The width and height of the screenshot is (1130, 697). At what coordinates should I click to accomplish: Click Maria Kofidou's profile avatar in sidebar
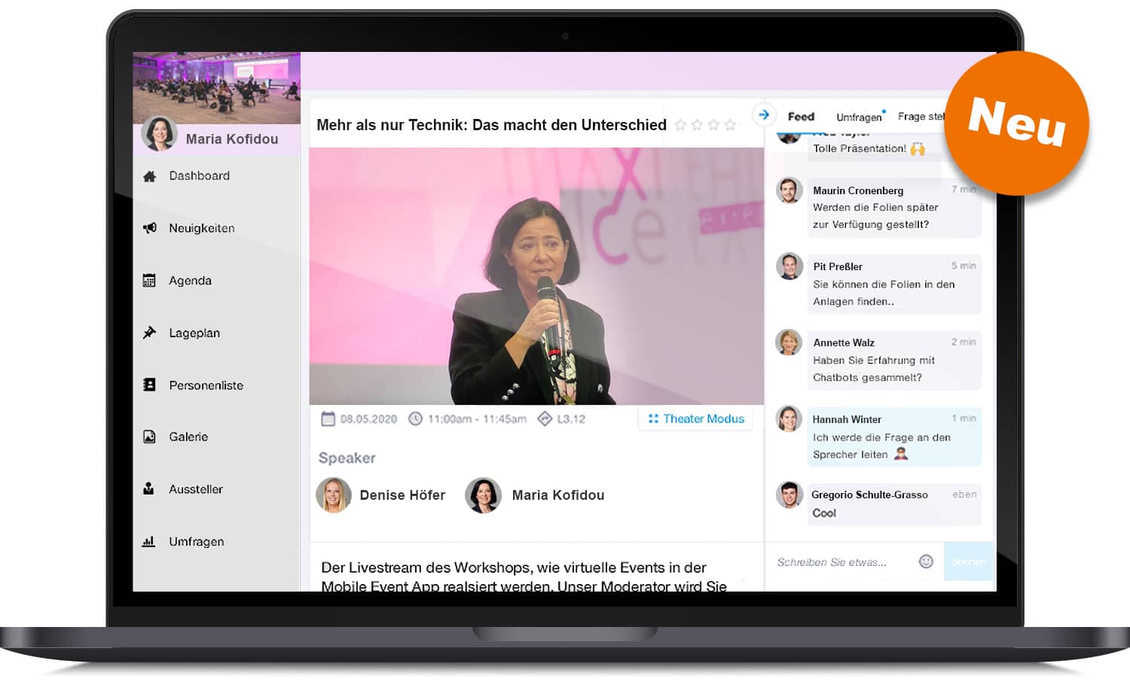click(159, 134)
